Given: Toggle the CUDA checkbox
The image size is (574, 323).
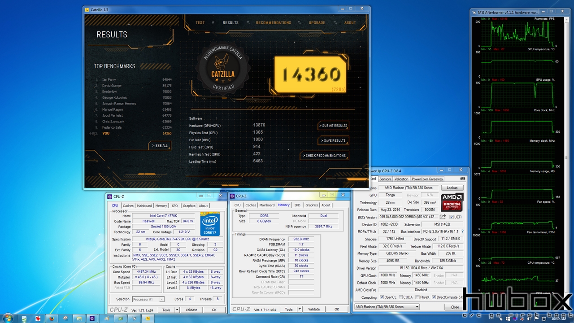Looking at the screenshot, I should click(x=400, y=297).
